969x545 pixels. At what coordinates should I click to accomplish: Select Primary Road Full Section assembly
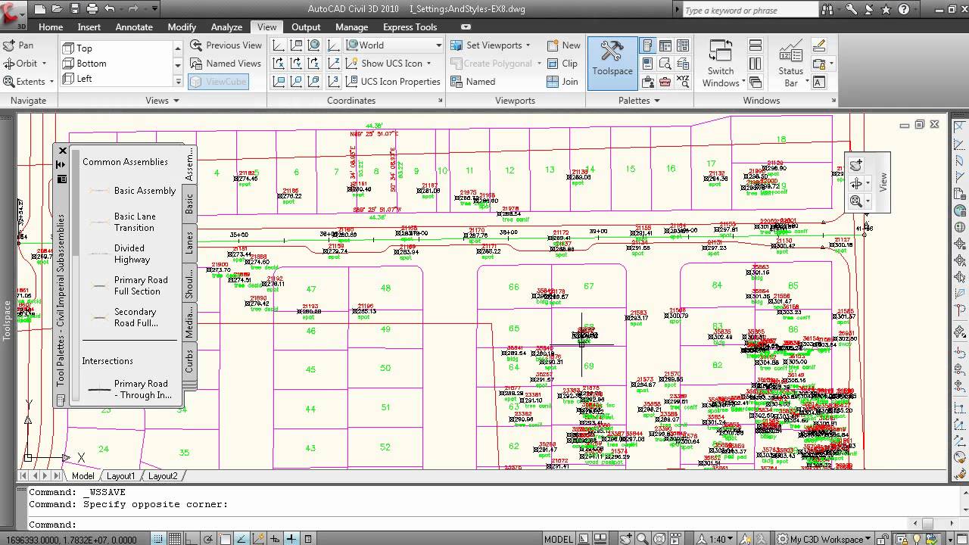pos(131,285)
